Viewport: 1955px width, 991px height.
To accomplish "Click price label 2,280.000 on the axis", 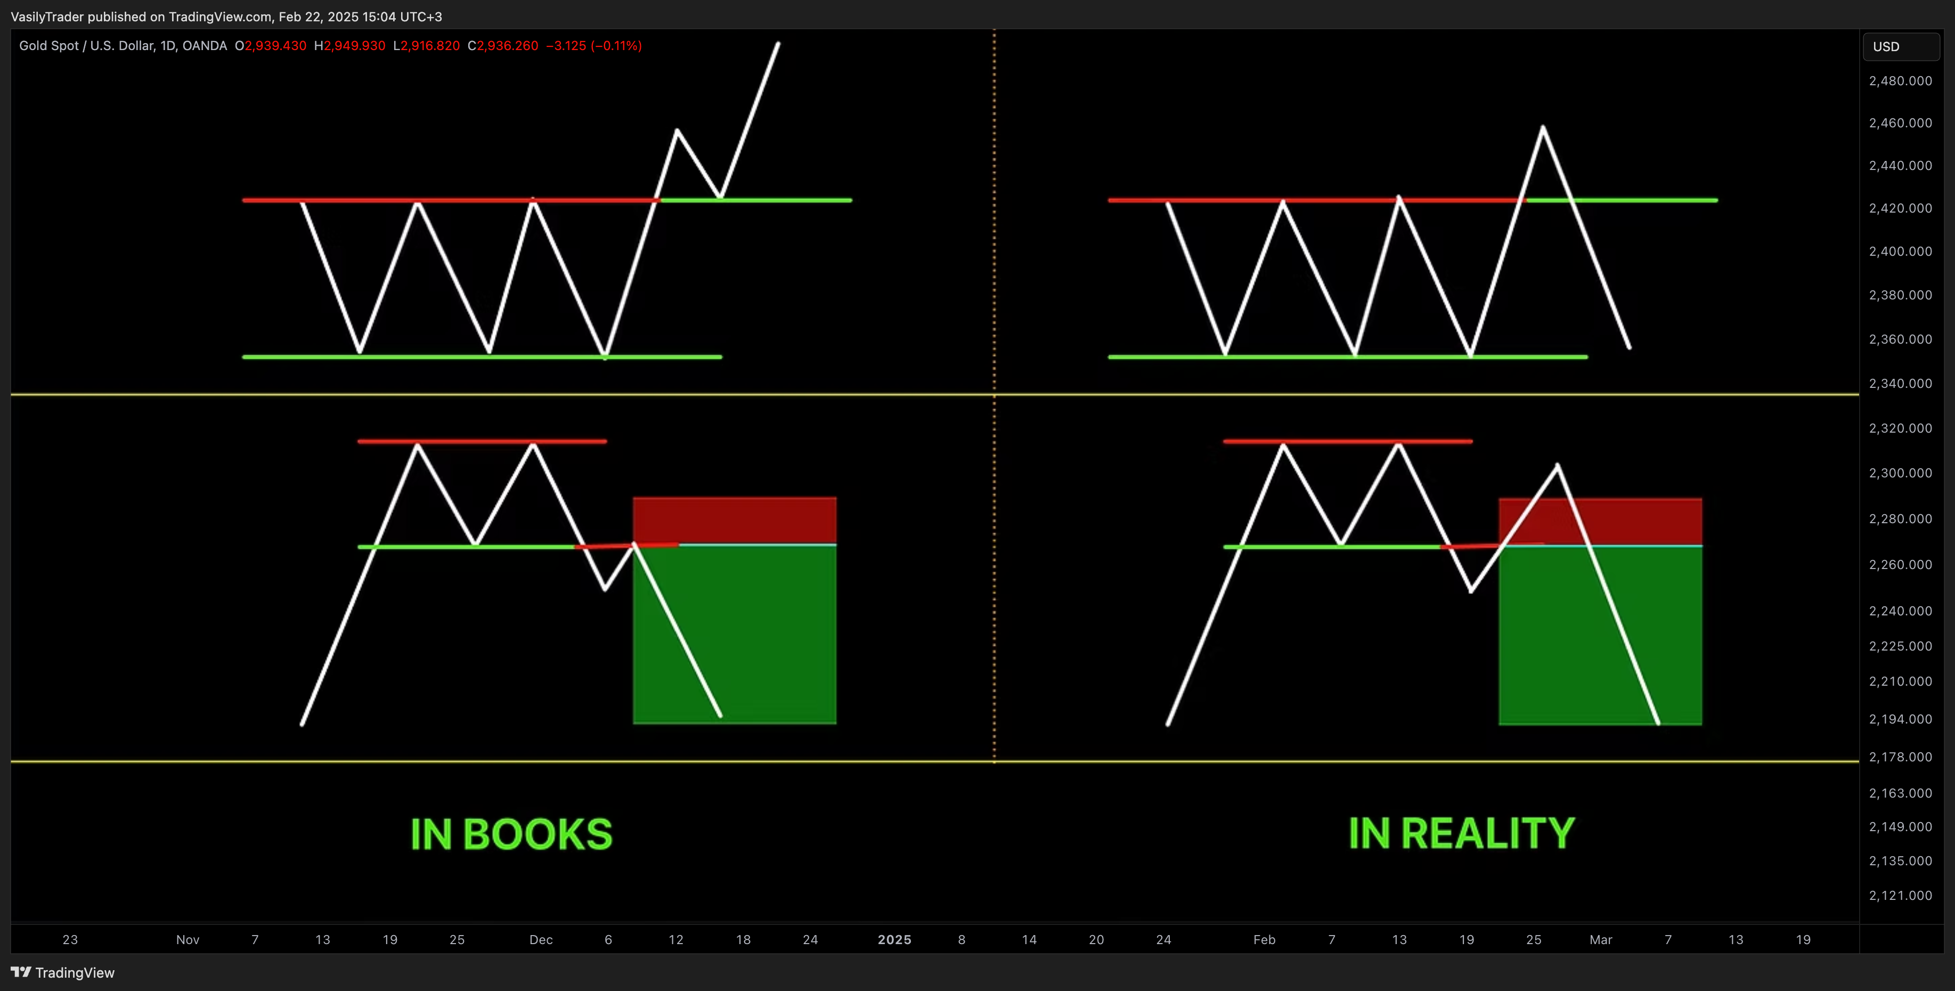I will click(x=1900, y=518).
